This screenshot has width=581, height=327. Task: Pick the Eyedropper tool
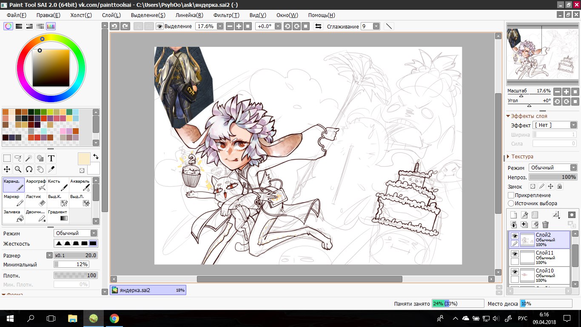pyautogui.click(x=51, y=169)
